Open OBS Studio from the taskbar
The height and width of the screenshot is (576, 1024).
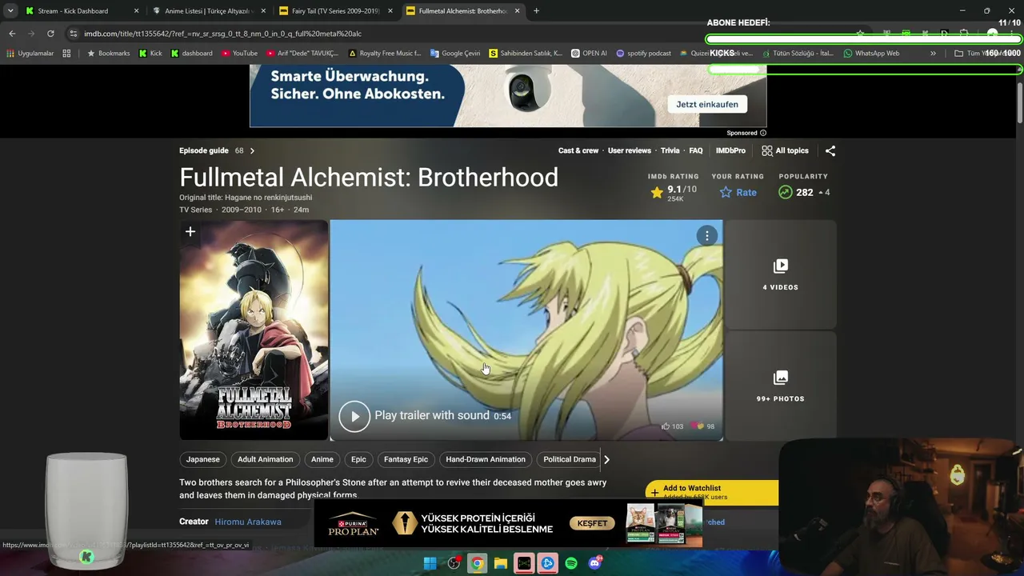pyautogui.click(x=454, y=563)
